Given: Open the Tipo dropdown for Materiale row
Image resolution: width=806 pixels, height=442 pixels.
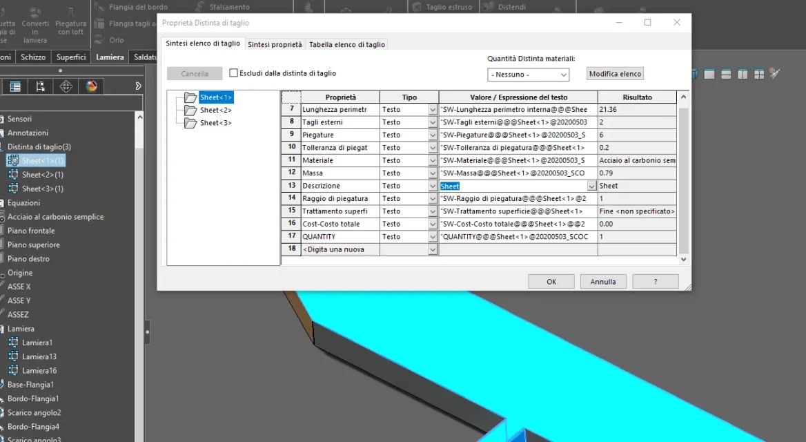Looking at the screenshot, I should 433,160.
